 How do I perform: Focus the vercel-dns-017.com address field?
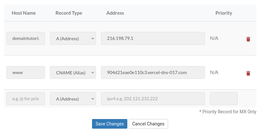pos(153,72)
